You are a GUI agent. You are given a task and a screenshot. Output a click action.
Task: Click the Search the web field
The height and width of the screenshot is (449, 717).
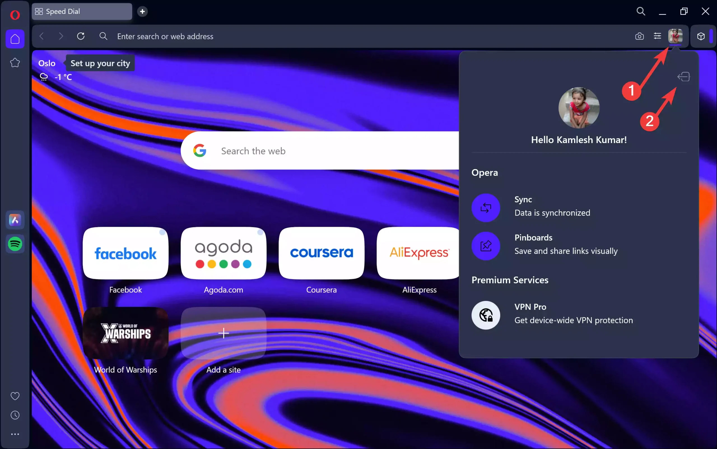click(297, 151)
